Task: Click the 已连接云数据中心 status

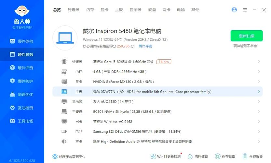Action: [72, 156]
